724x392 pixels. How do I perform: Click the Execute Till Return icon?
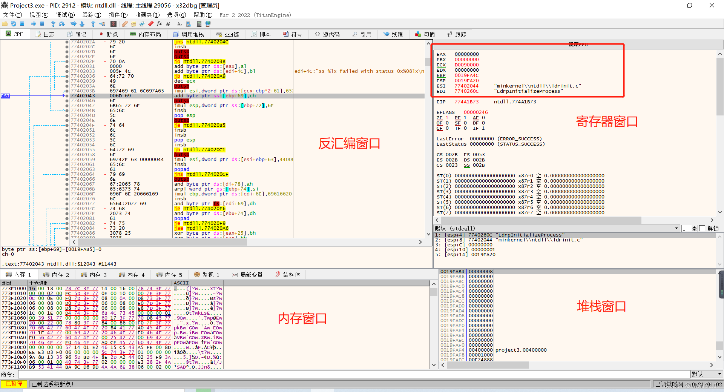tap(93, 24)
